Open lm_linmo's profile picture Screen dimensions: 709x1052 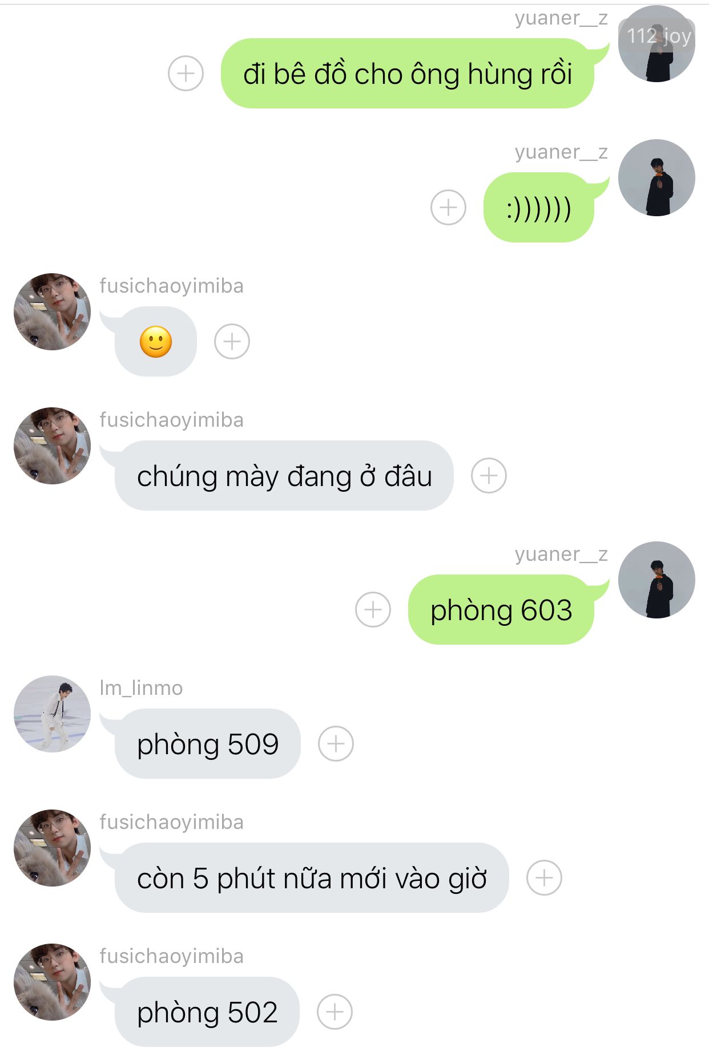(x=52, y=714)
